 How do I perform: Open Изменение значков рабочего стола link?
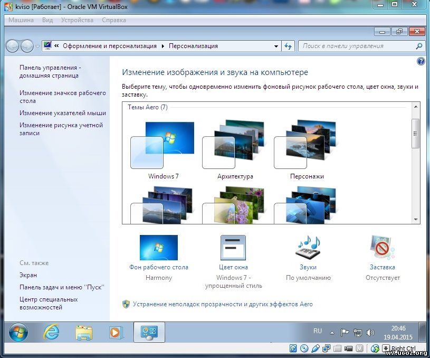63,97
